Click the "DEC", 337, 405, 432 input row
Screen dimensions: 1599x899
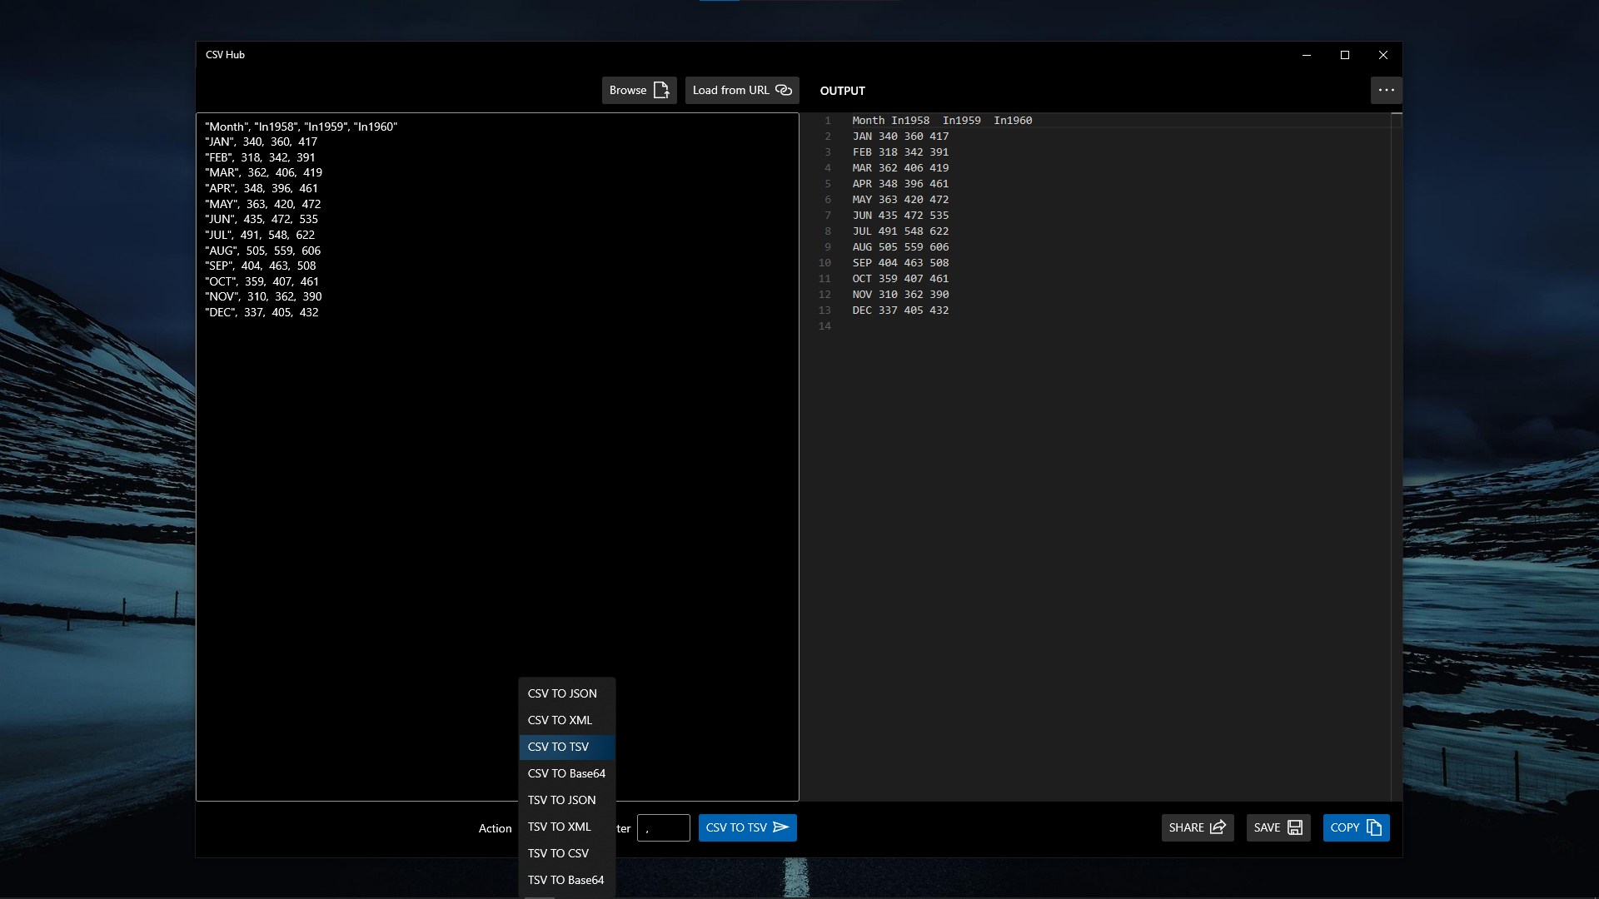[262, 312]
